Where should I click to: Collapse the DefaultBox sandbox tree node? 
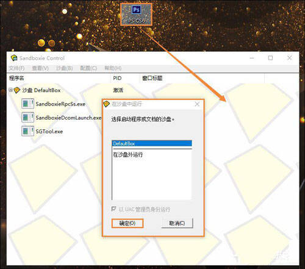click(x=10, y=90)
